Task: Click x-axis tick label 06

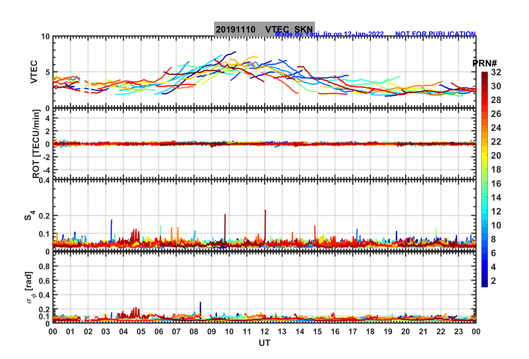Action: point(159,331)
